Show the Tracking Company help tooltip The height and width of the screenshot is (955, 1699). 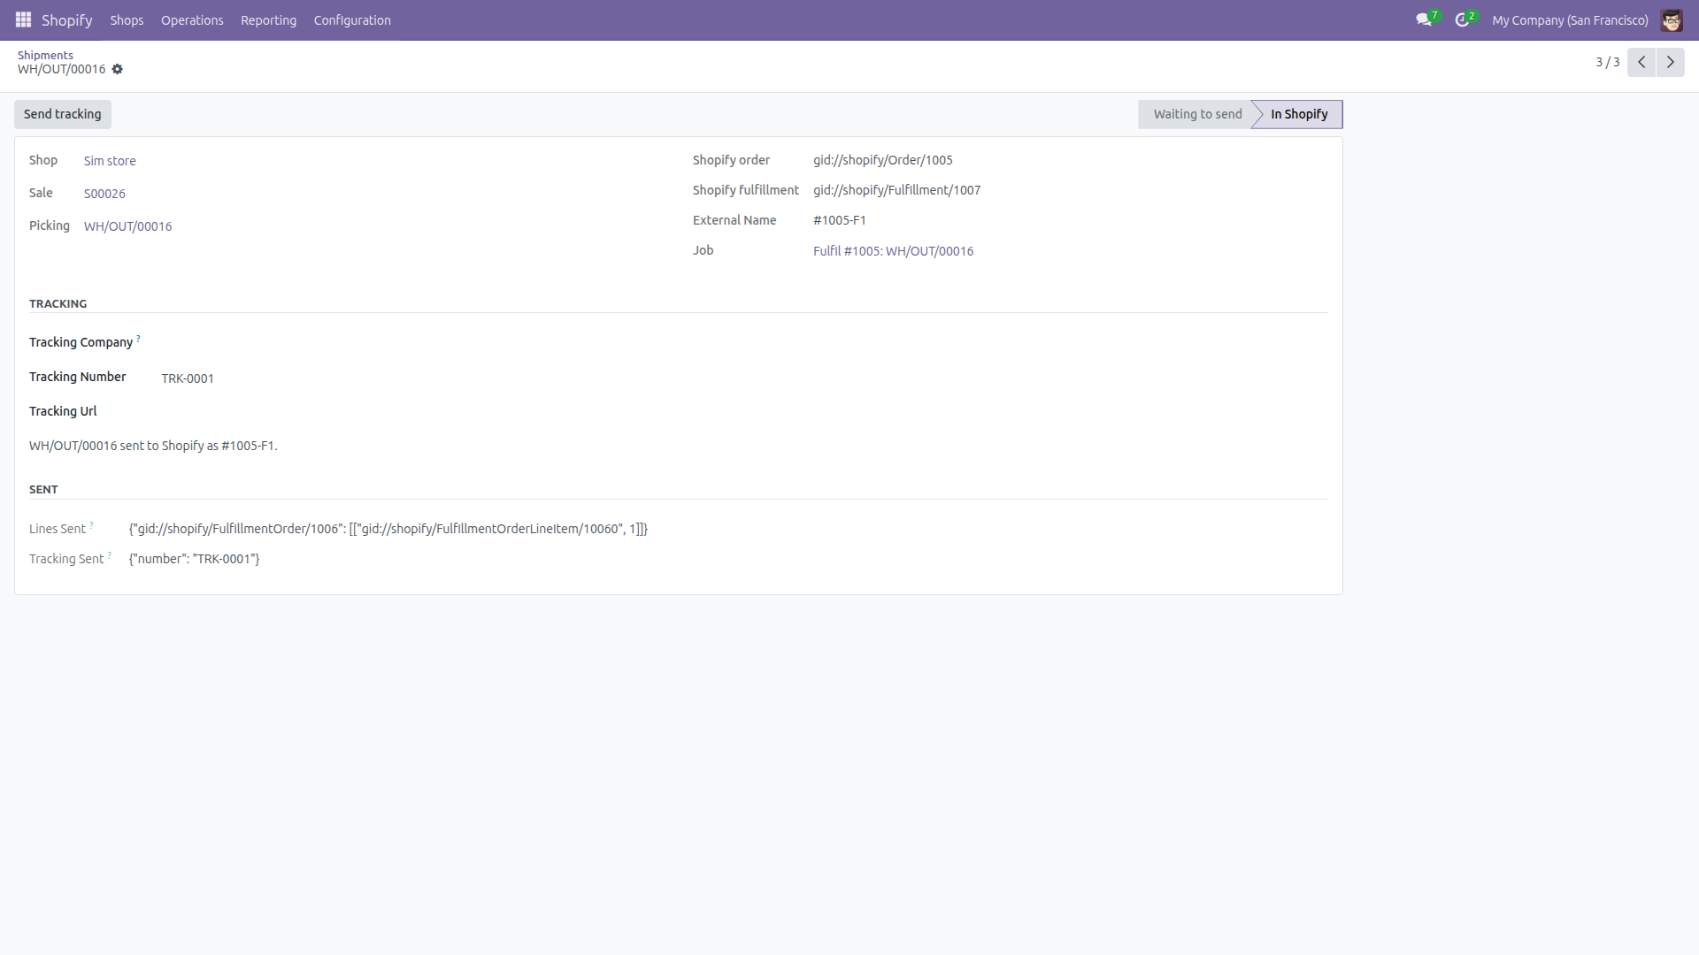139,338
